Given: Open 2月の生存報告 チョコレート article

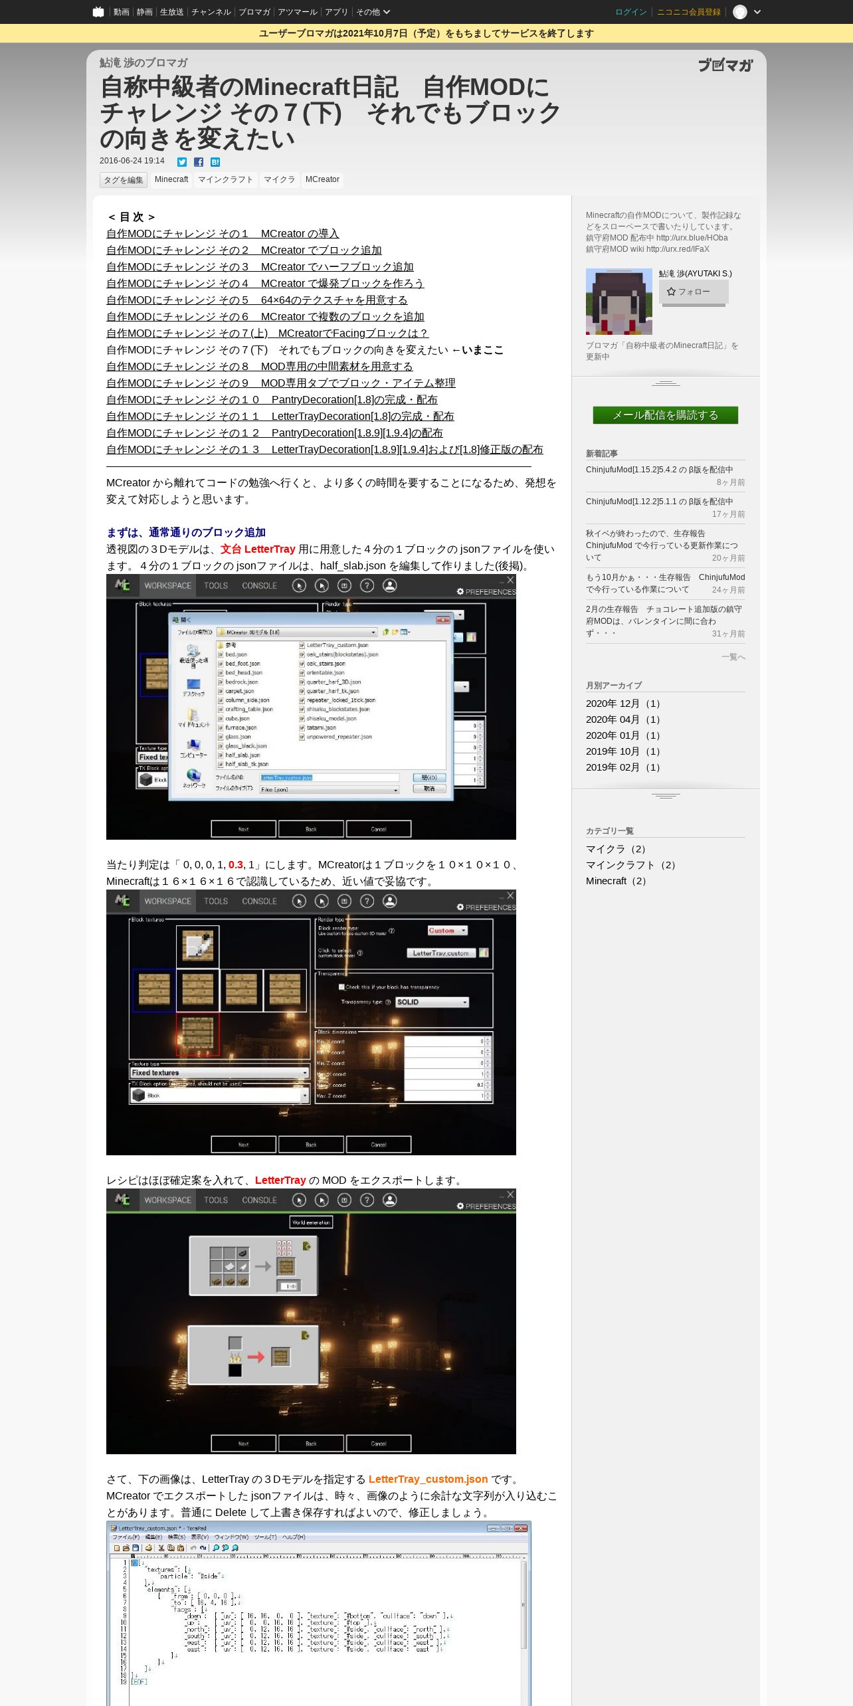Looking at the screenshot, I should (x=664, y=621).
